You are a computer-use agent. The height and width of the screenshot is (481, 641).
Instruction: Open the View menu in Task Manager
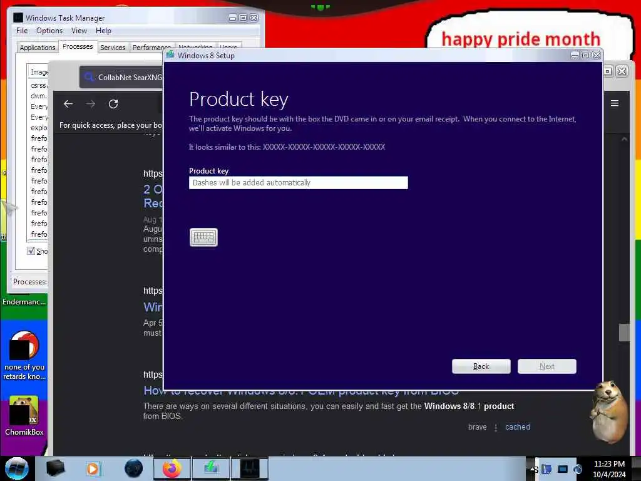(79, 31)
